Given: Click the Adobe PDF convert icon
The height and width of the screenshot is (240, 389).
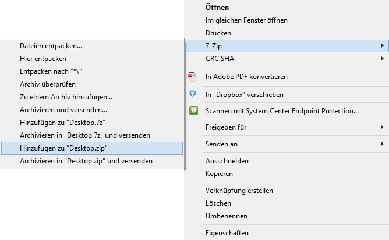Looking at the screenshot, I should tap(192, 77).
